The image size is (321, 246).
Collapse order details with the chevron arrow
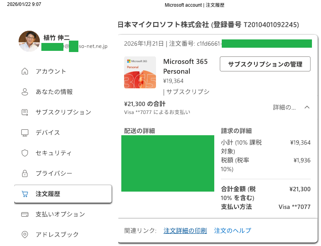click(307, 107)
